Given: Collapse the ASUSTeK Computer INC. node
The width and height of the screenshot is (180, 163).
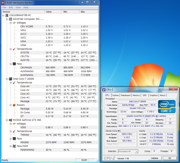Looking at the screenshot, I should point(7,19).
